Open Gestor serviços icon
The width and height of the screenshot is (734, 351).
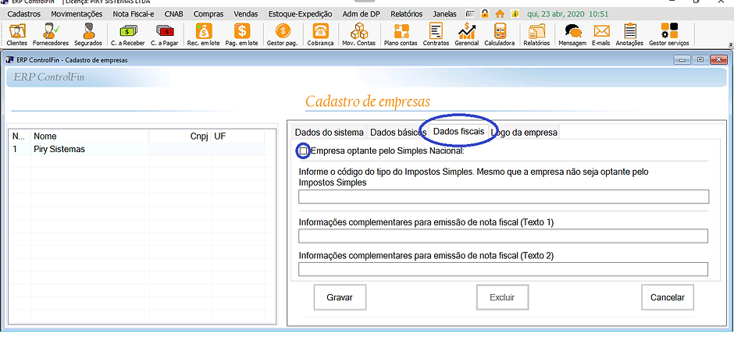pos(669,35)
